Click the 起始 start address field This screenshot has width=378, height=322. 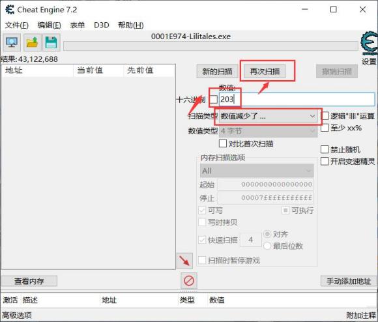(x=266, y=184)
